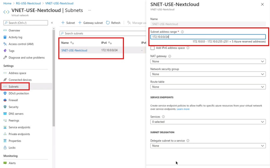Viewport: 270px width, 168px height.
Task: Click the Firewall icon
Action: point(5,100)
